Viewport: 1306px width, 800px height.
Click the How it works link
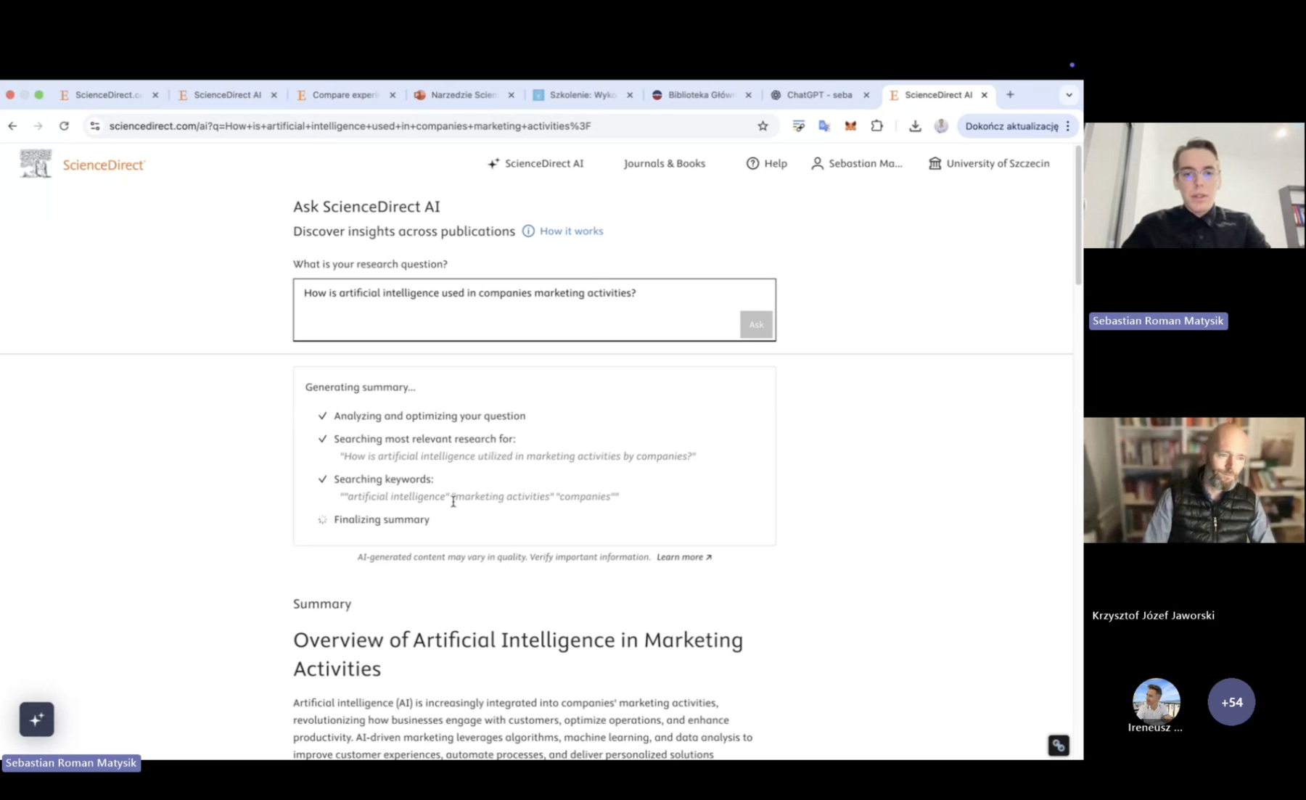coord(571,231)
